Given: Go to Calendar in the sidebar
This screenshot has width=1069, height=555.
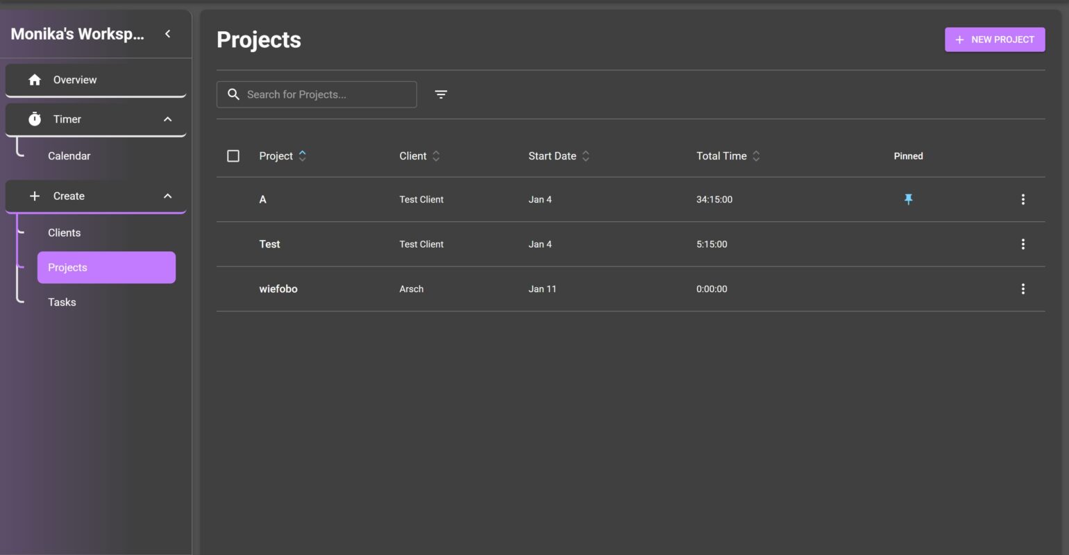Looking at the screenshot, I should coord(69,156).
